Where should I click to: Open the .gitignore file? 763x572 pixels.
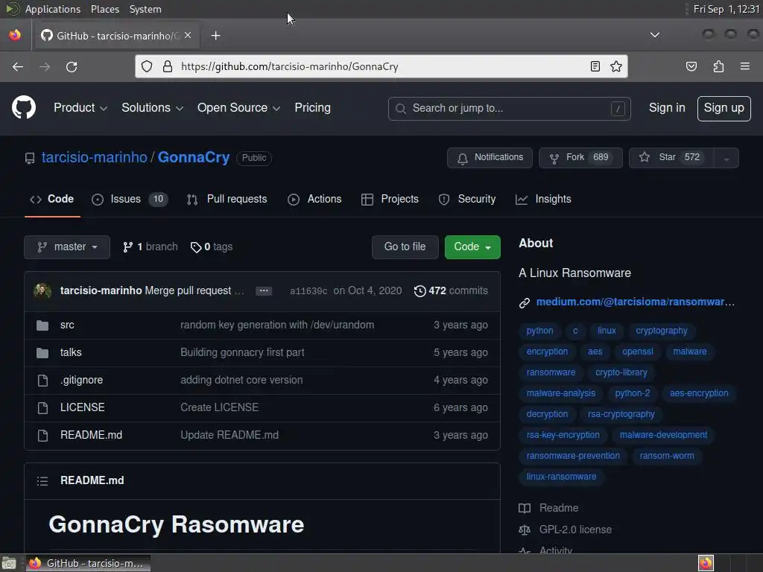82,380
